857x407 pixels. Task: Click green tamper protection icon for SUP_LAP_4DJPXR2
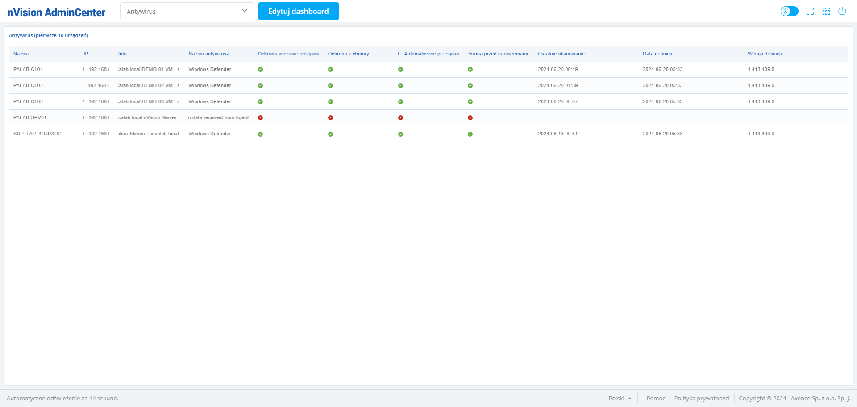point(470,134)
